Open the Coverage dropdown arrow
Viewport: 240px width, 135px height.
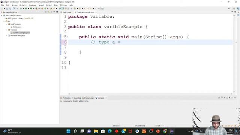pyautogui.click(x=34, y=9)
